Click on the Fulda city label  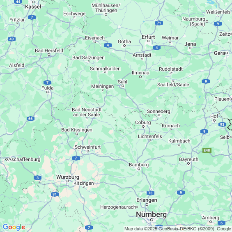48,88
